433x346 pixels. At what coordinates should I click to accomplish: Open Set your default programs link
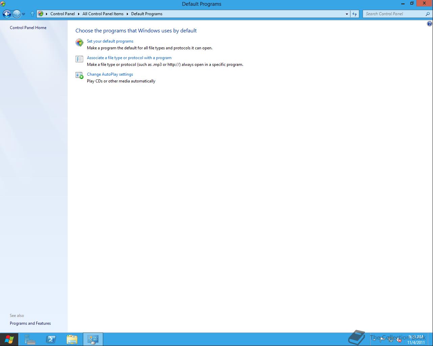coord(110,41)
